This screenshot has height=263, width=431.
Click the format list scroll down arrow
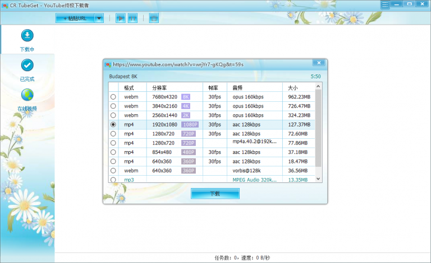click(318, 179)
